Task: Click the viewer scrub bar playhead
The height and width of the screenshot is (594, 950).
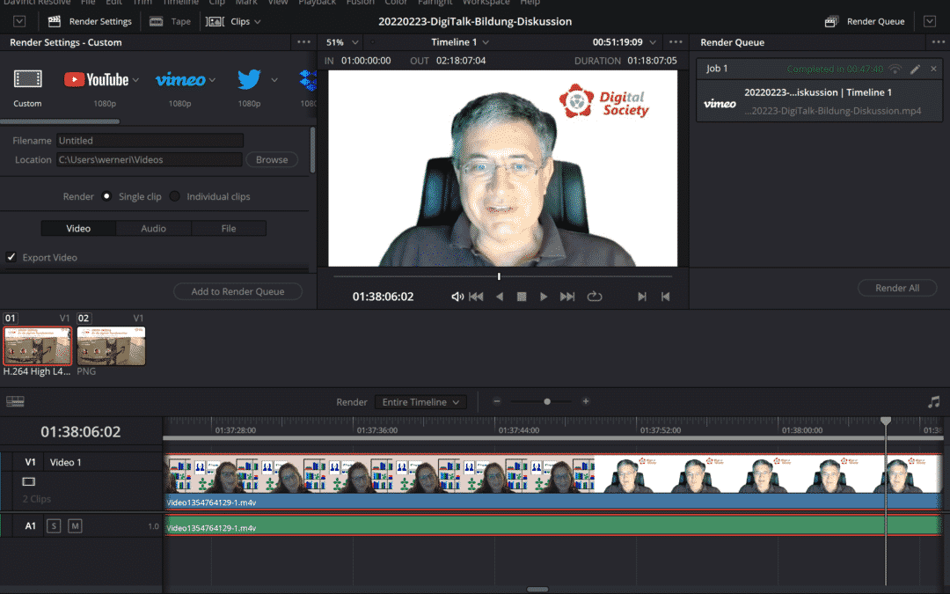Action: [500, 276]
